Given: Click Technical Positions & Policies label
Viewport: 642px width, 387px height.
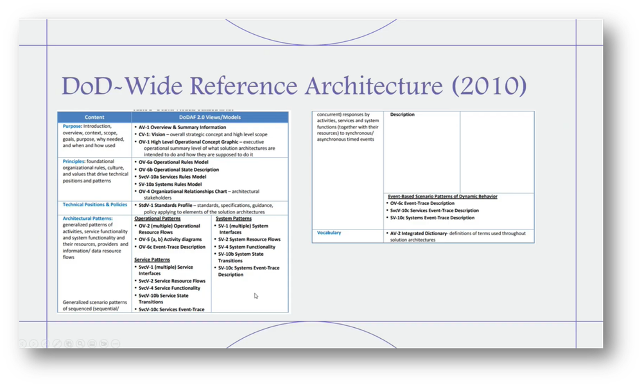Looking at the screenshot, I should tap(94, 204).
